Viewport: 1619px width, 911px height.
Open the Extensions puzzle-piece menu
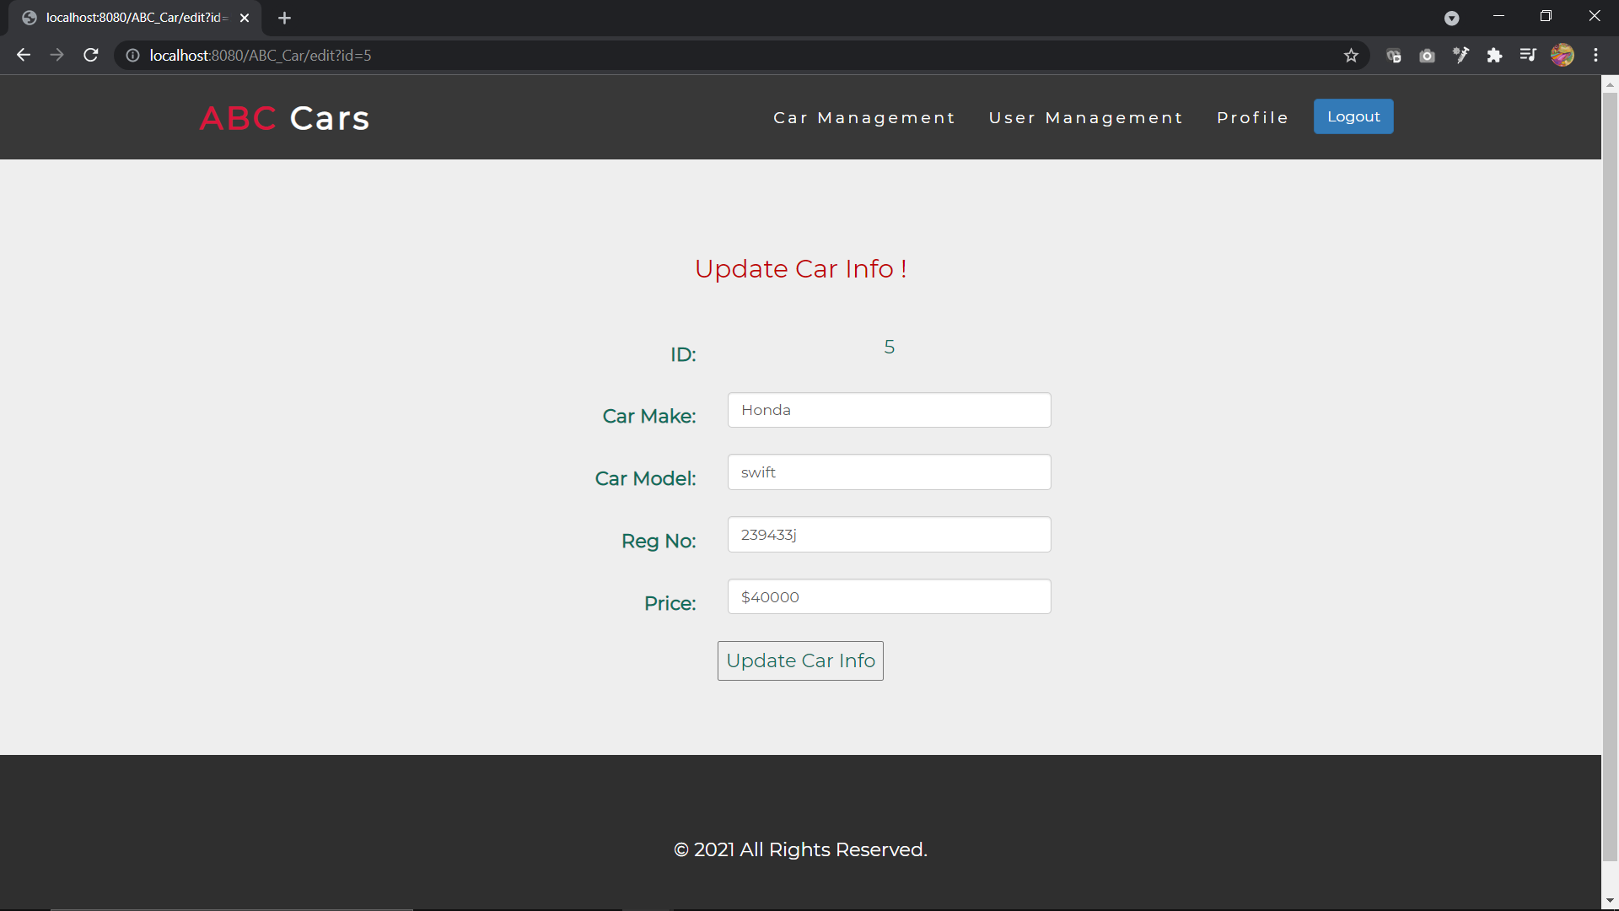coord(1495,55)
